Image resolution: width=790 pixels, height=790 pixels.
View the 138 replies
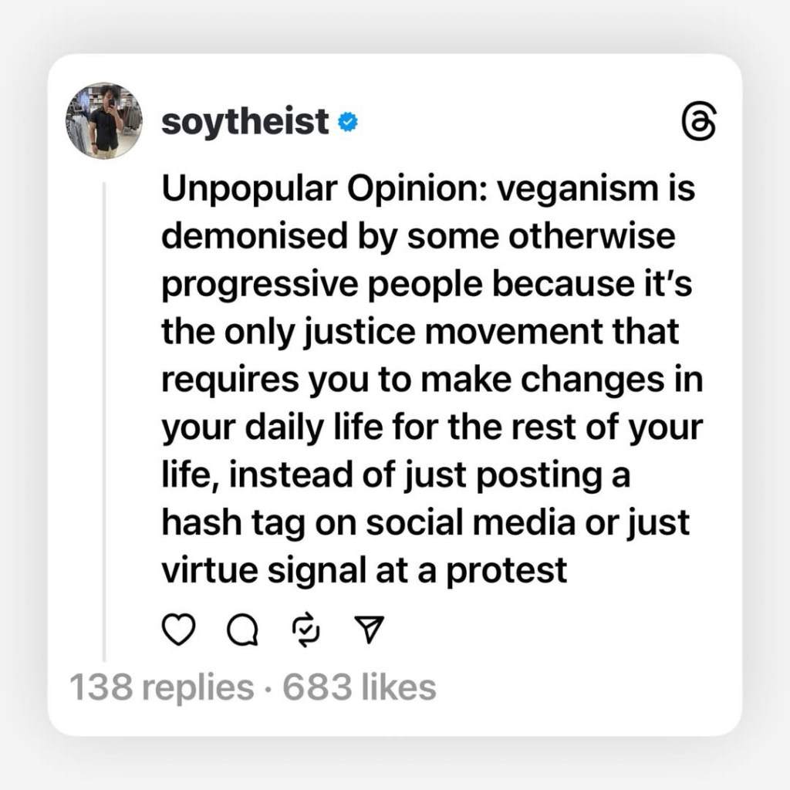(160, 687)
